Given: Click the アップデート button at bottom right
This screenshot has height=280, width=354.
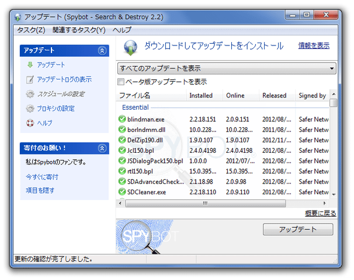Looking at the screenshot, I should (x=298, y=229).
